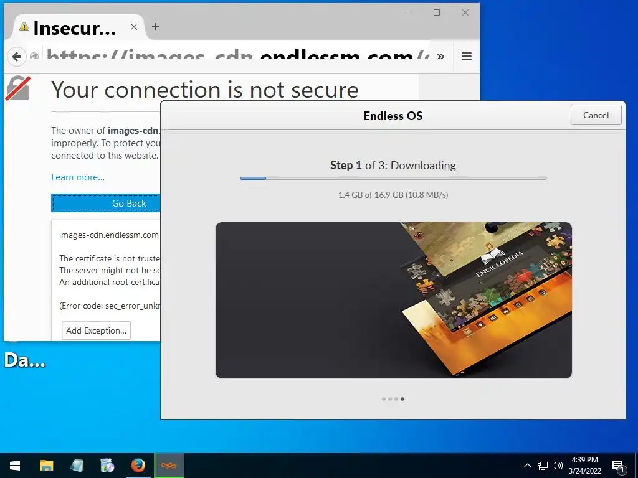This screenshot has height=478, width=638.
Task: Open the Action Center notification icon
Action: (x=618, y=466)
